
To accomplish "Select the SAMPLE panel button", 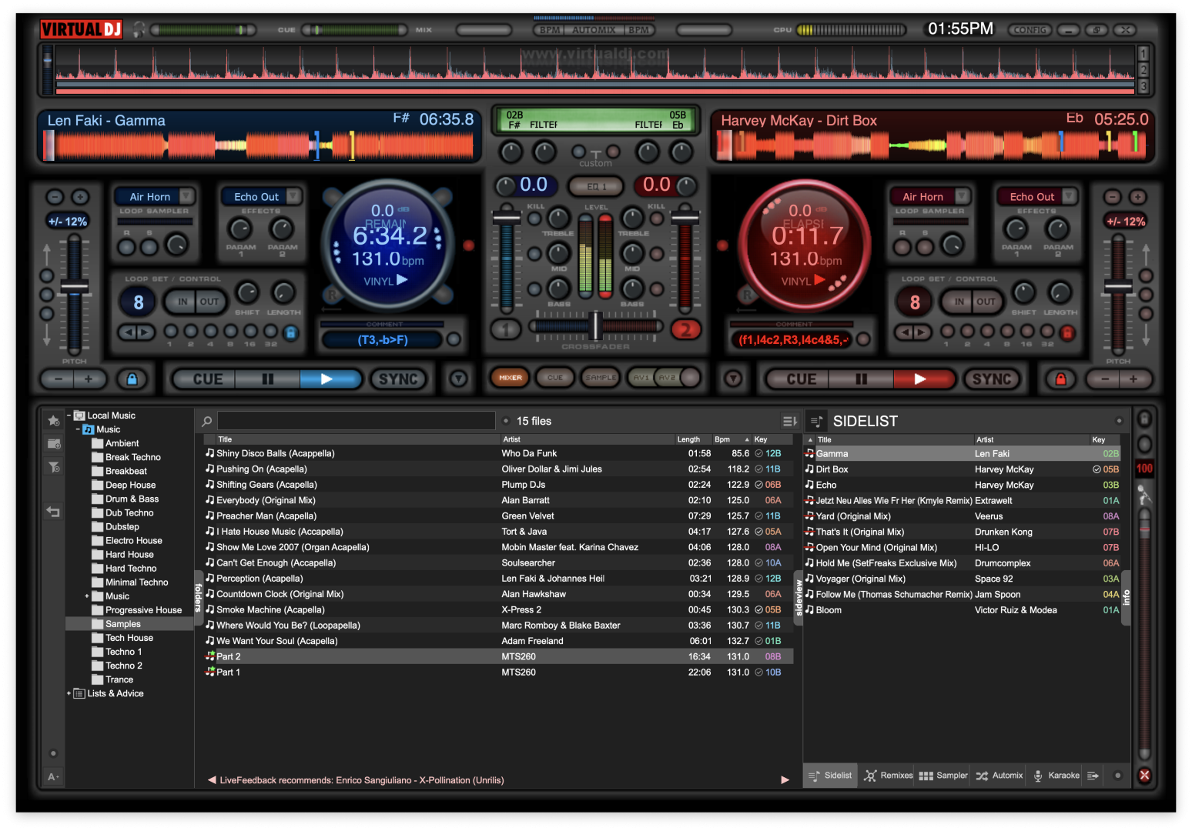I will click(601, 377).
